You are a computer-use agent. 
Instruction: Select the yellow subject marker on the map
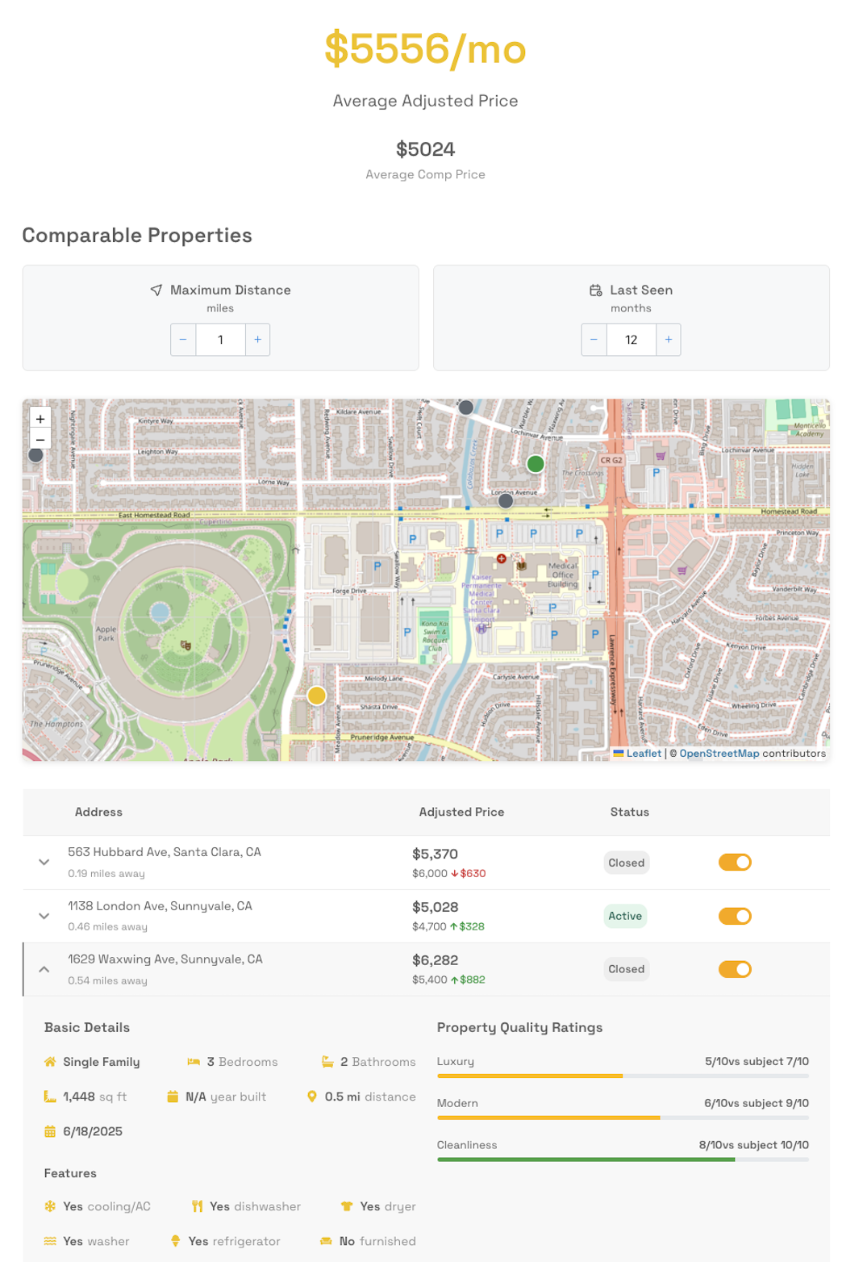point(316,695)
